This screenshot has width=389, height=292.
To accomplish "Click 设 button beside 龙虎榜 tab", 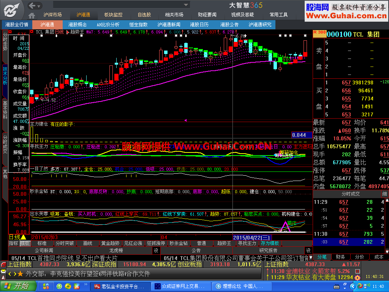I will point(156,251).
